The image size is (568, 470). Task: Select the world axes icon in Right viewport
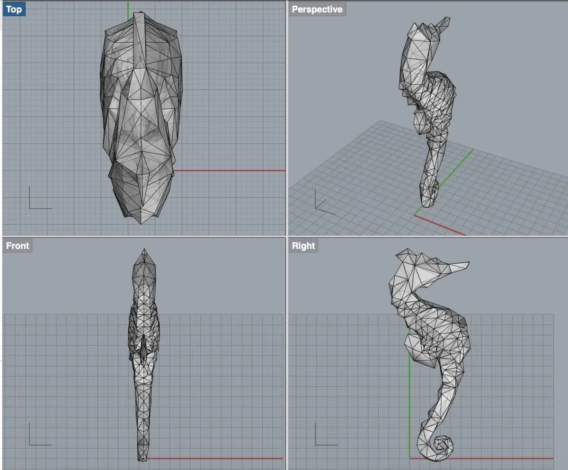point(326,434)
